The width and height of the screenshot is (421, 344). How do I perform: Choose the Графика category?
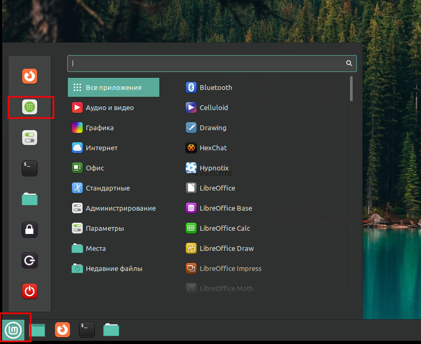[100, 128]
